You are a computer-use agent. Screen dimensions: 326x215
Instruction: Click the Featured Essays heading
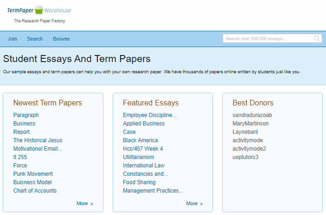click(151, 103)
